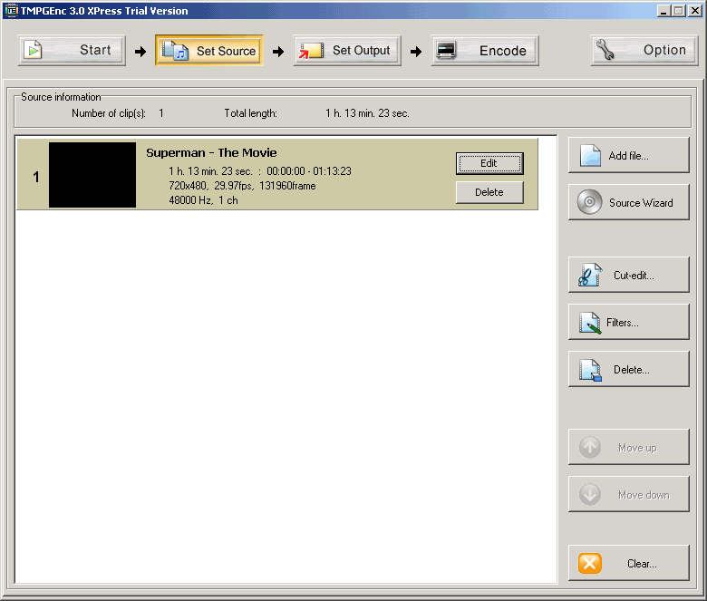Click the orange Clear X icon
Image resolution: width=707 pixels, height=601 pixels.
tap(590, 563)
